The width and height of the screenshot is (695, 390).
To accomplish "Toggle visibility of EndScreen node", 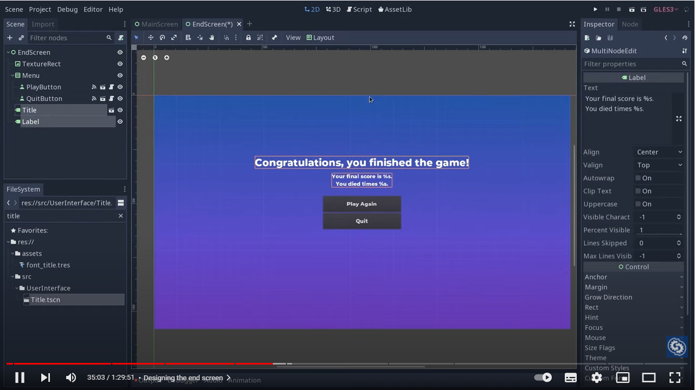I will pyautogui.click(x=120, y=52).
